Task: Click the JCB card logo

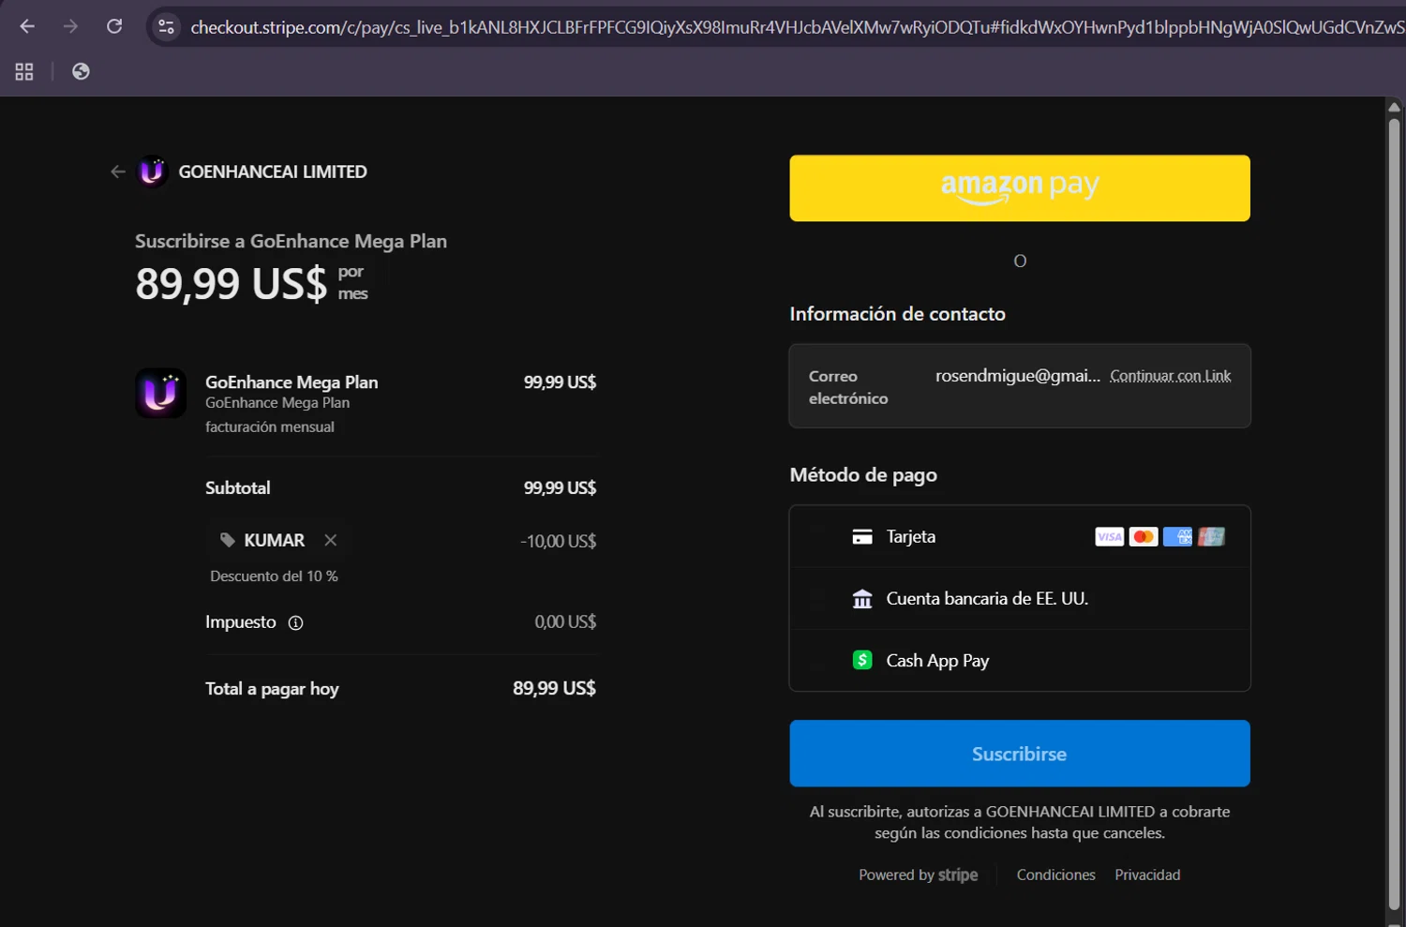Action: tap(1211, 537)
